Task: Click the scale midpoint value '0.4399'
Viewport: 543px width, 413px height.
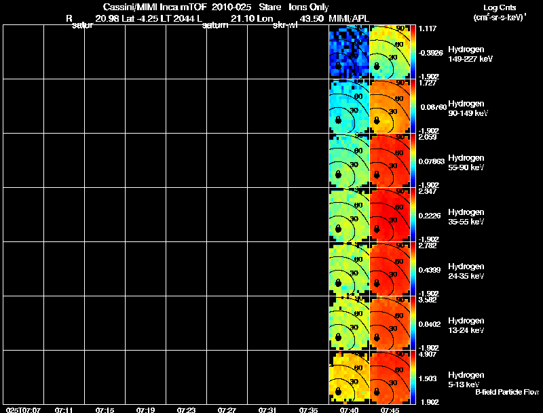Action: [430, 270]
